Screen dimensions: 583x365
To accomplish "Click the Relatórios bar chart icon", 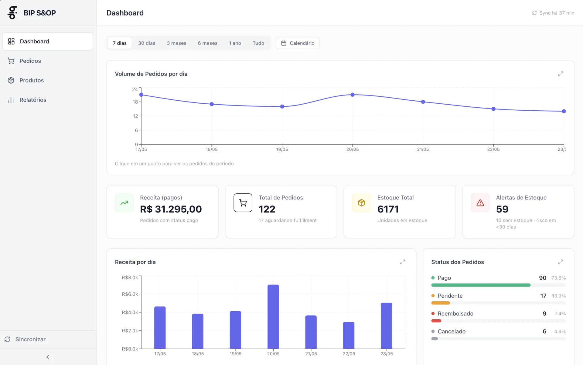I will [11, 100].
